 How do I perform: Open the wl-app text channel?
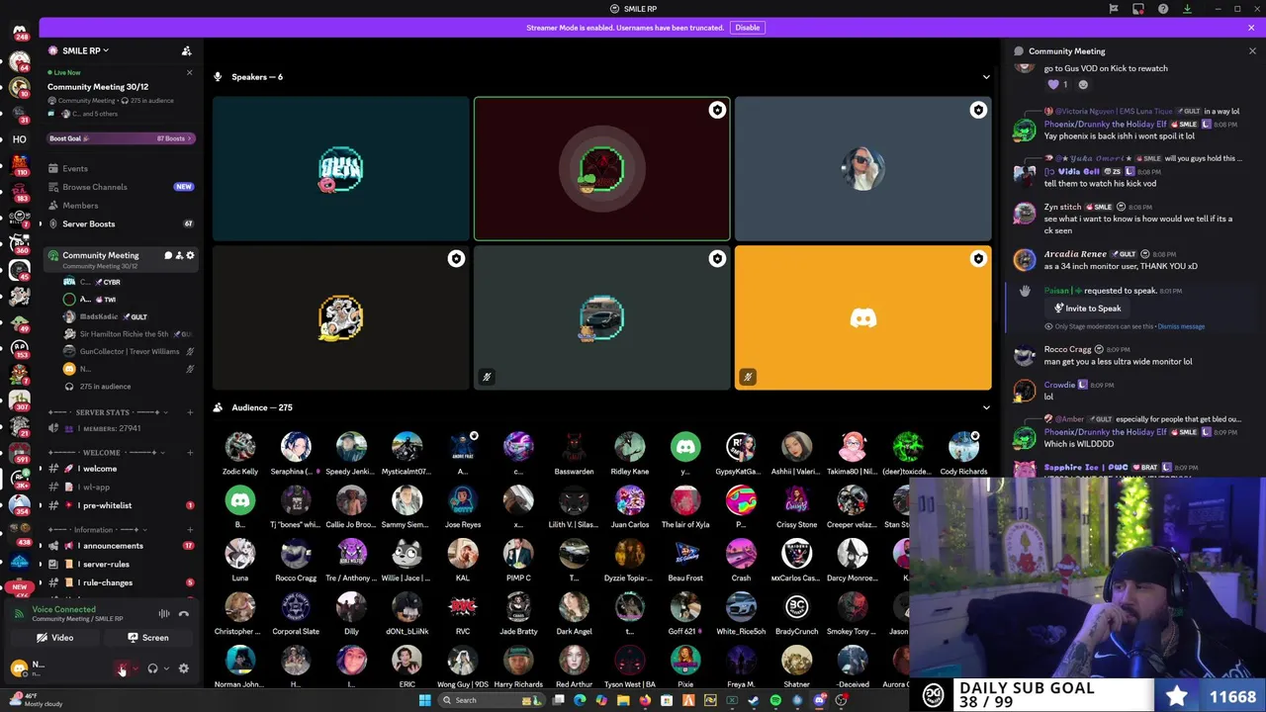pos(96,488)
